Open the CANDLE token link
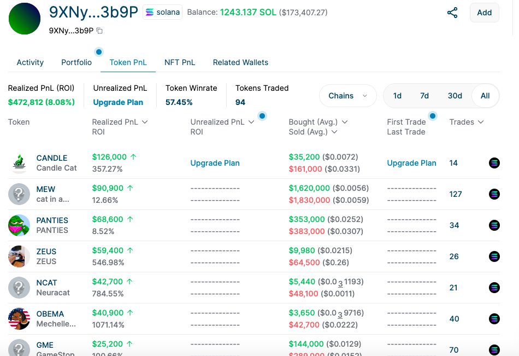 coord(52,158)
